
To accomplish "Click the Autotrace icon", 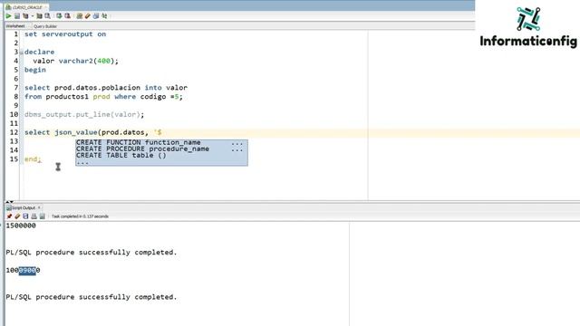I will coord(39,16).
